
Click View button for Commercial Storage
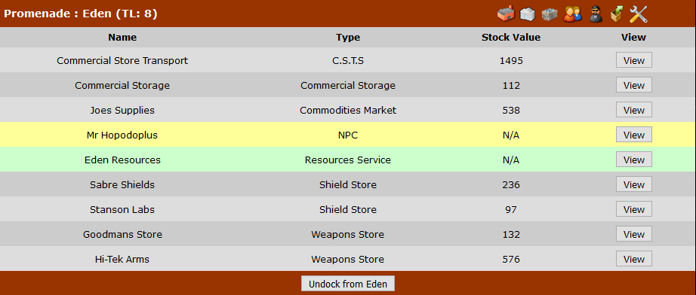point(634,85)
